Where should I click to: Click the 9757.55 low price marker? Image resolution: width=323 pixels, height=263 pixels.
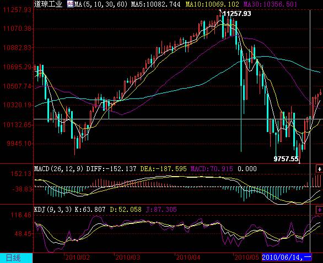coord(286,159)
